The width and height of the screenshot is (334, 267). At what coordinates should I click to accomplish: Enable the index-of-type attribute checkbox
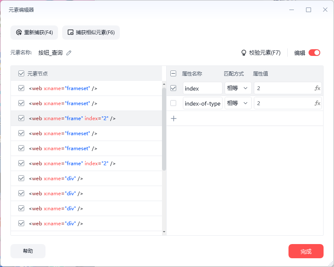point(173,103)
